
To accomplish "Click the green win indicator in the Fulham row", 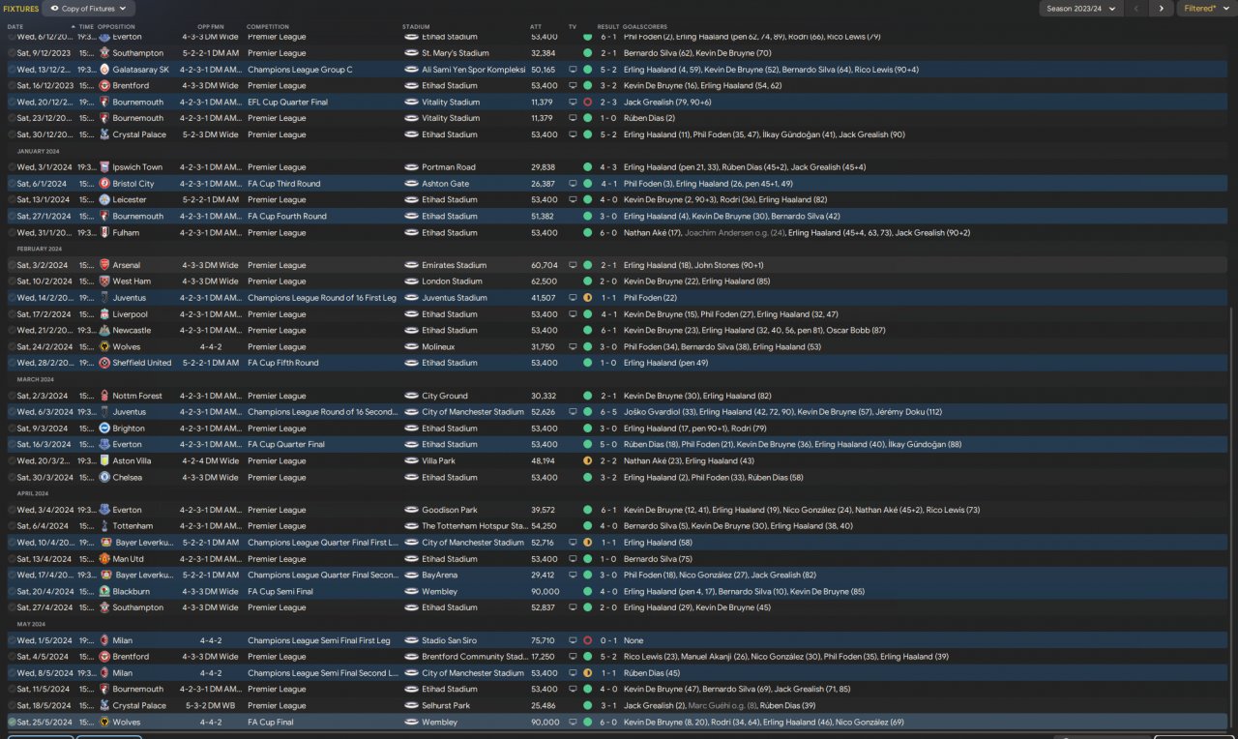I will click(587, 233).
